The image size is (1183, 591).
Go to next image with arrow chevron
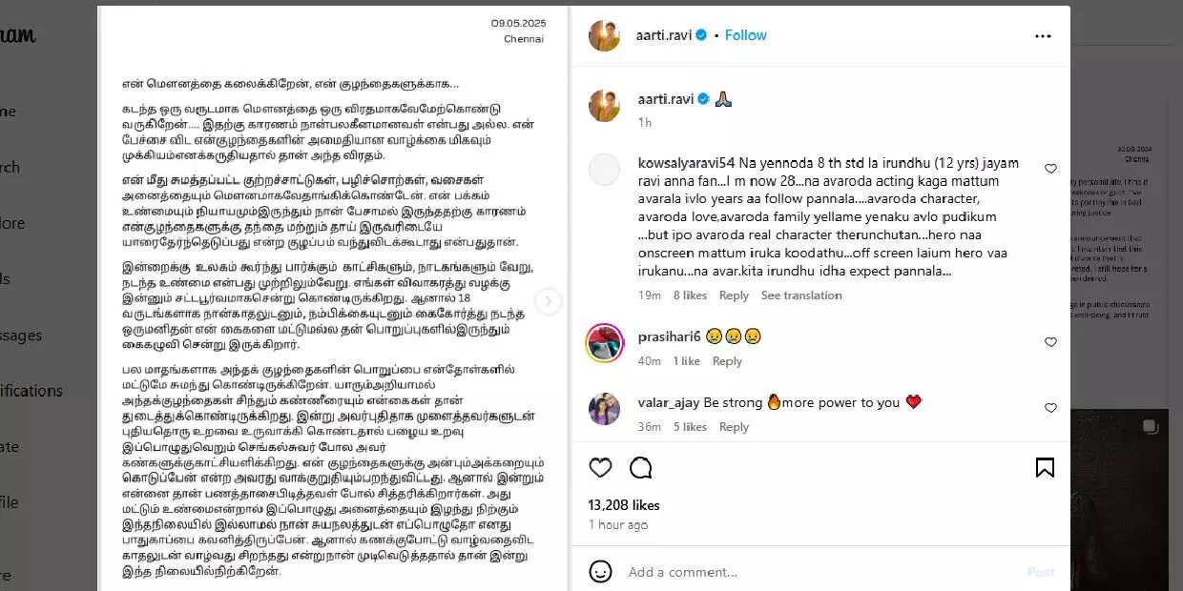tap(548, 301)
